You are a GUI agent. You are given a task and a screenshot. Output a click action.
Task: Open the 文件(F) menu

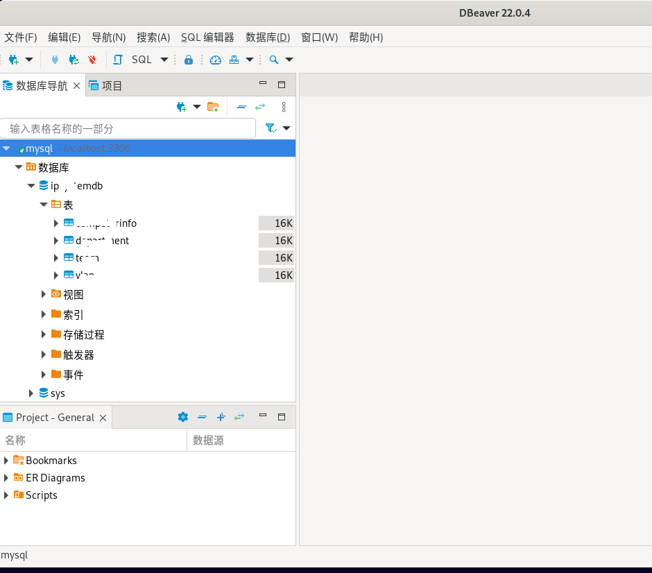pos(21,37)
